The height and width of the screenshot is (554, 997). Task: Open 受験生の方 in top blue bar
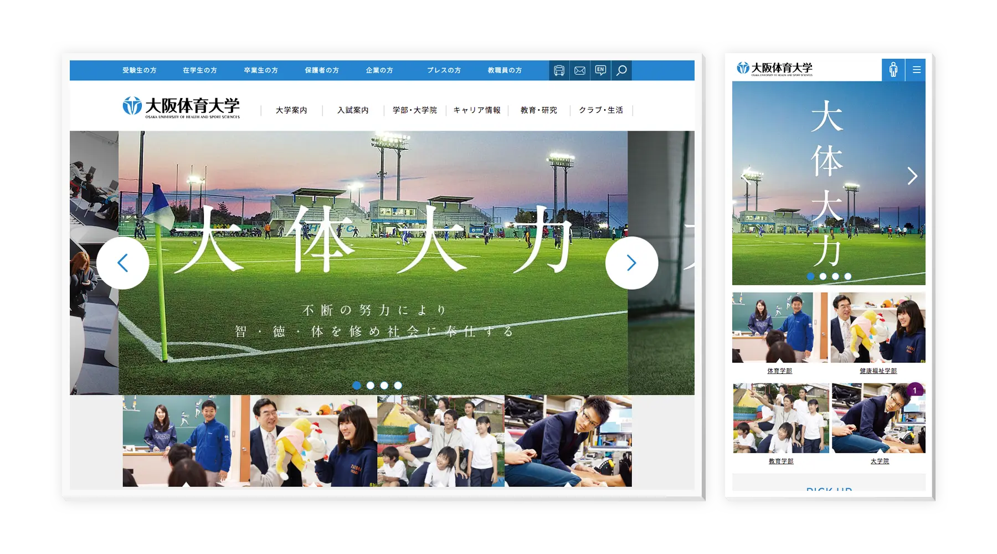(140, 70)
